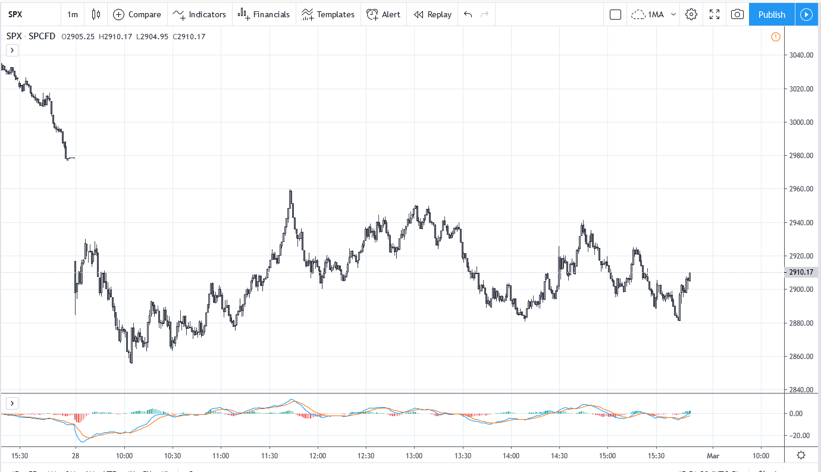Click the H2910.17 high value in legend

[115, 37]
